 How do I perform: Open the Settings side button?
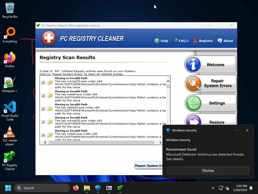coord(211,103)
